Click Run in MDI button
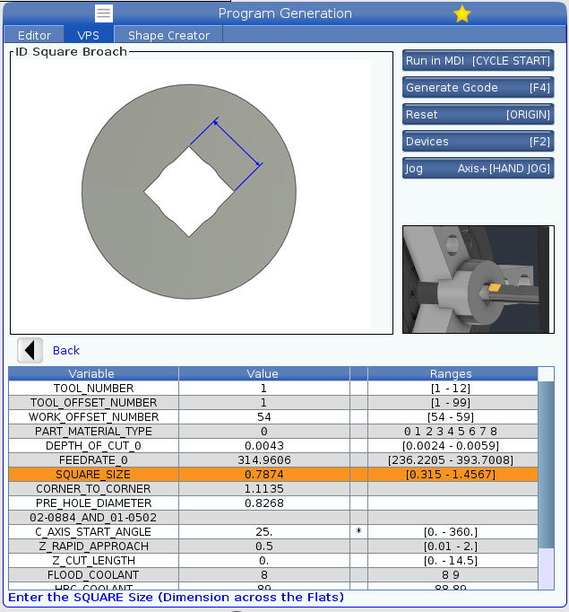The height and width of the screenshot is (612, 569). pyautogui.click(x=478, y=60)
